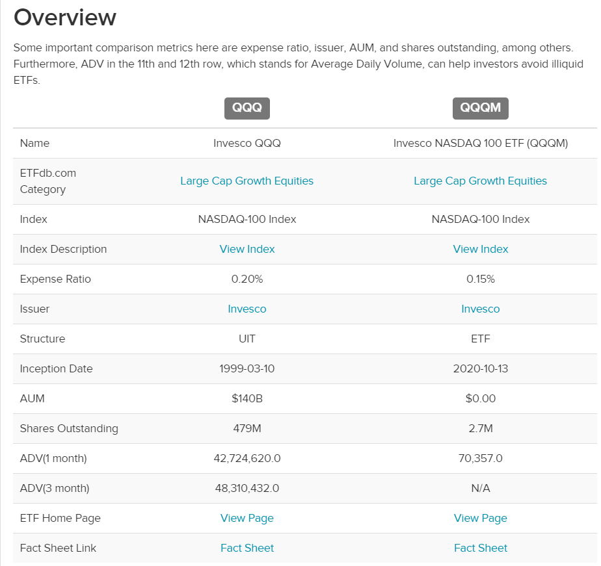Screen dimensions: 601x566
Task: View Index link for QQQM
Action: pos(480,249)
